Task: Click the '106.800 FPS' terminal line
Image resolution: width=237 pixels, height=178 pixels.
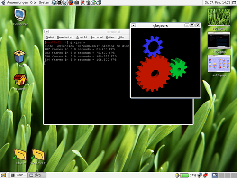Action: click(x=81, y=60)
